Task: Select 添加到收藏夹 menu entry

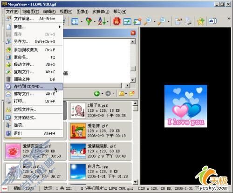Action: click(34, 50)
